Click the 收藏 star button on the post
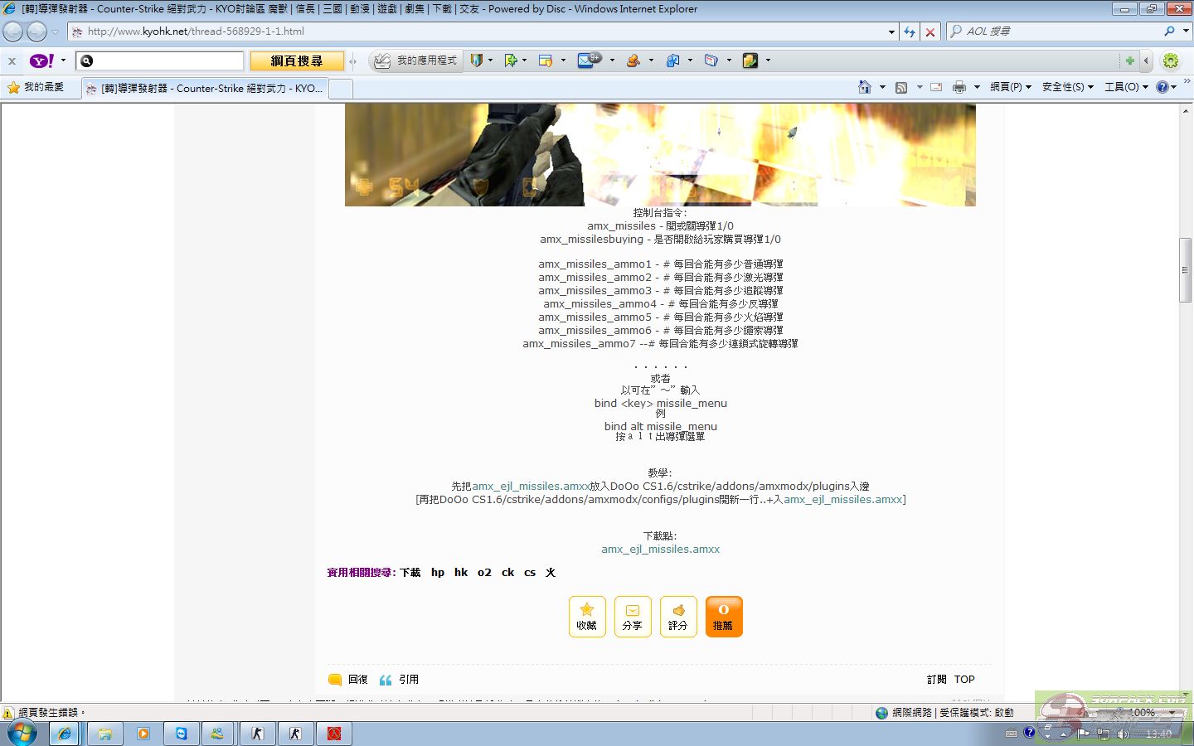Screen dimensions: 1194x746 pos(587,617)
